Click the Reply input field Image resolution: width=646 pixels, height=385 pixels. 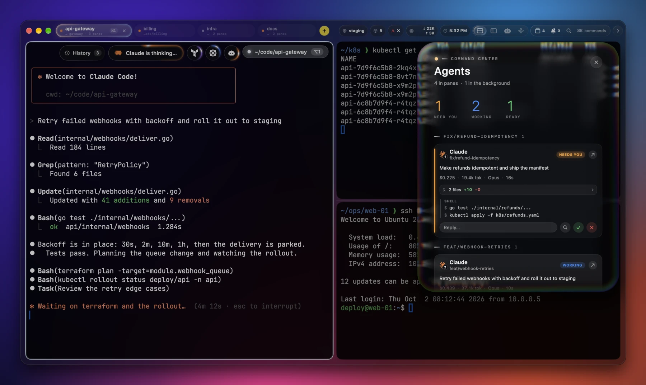[x=498, y=227]
